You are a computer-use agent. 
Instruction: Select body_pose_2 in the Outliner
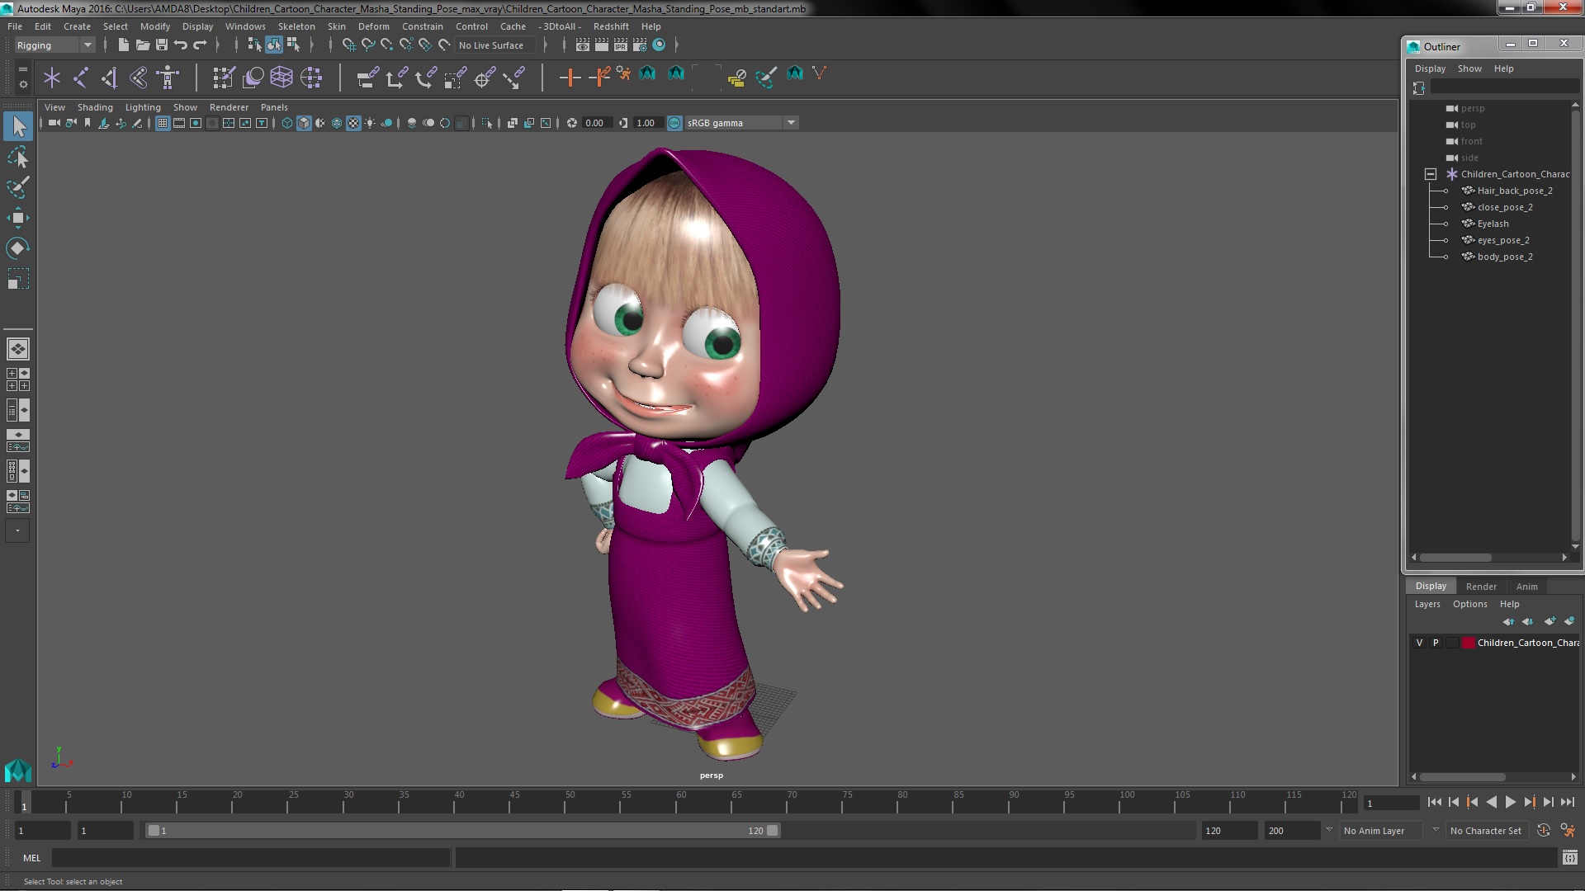(x=1505, y=257)
